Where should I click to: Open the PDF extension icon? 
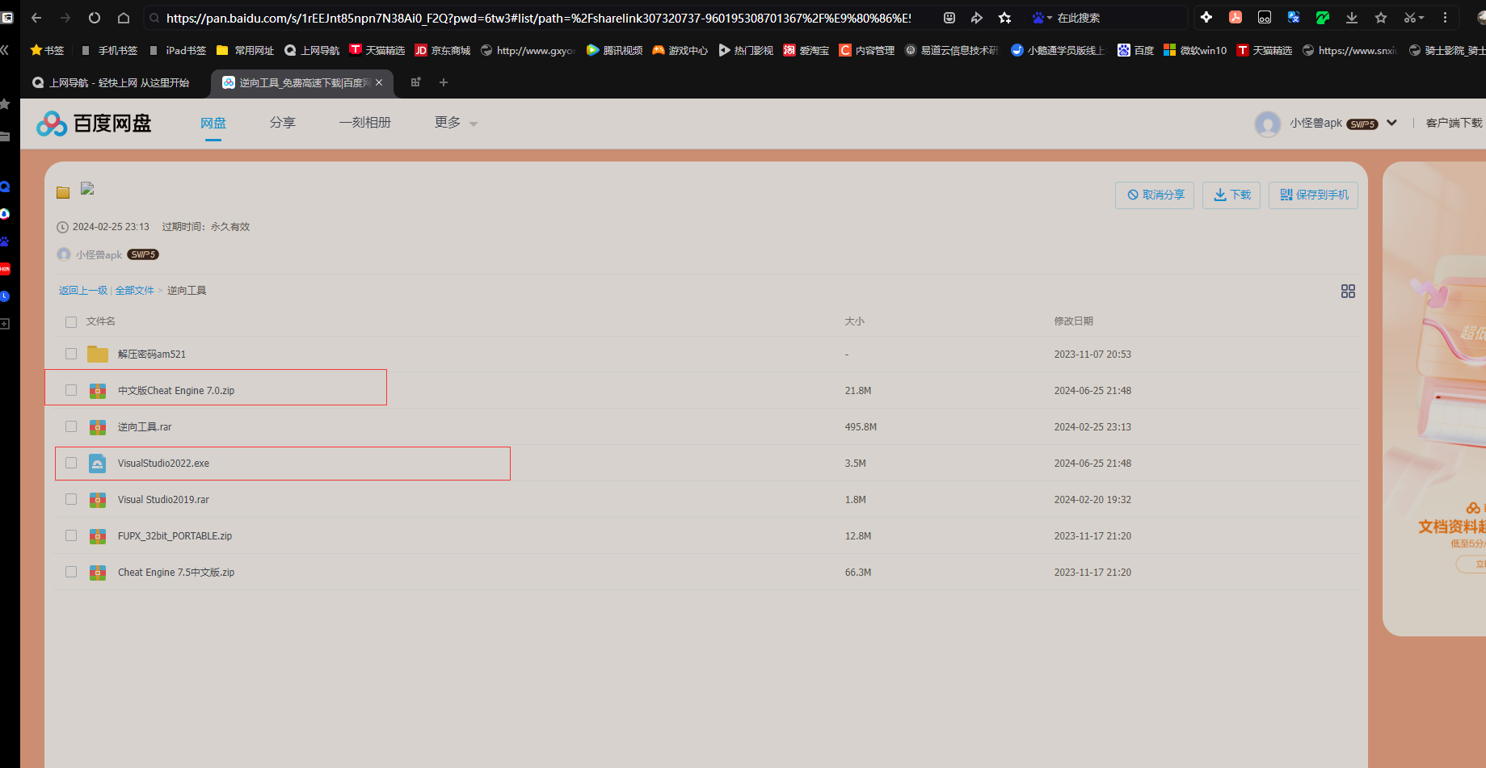pos(1236,18)
